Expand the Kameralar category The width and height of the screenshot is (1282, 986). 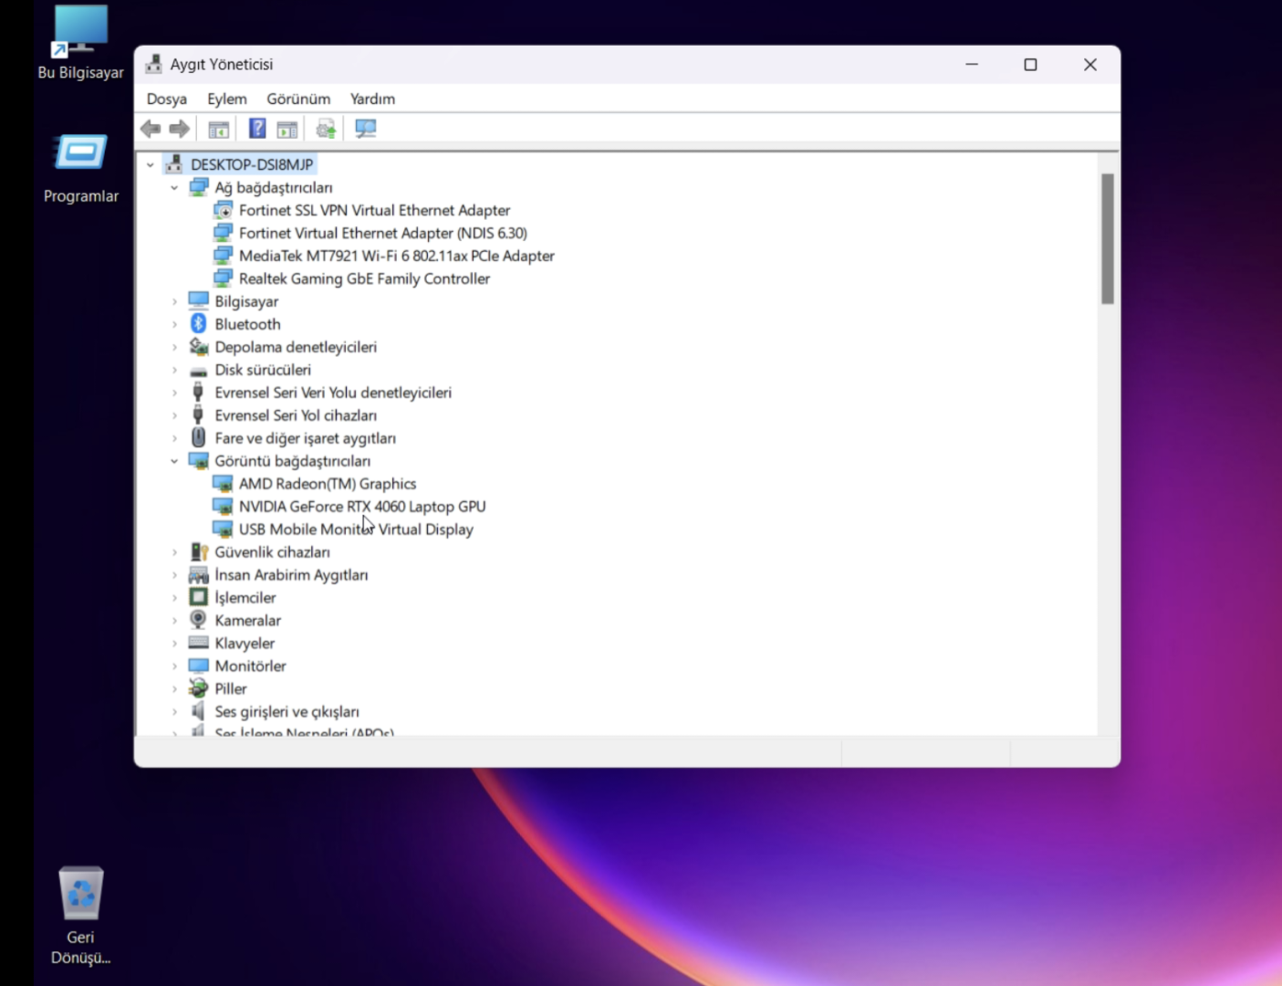click(174, 621)
